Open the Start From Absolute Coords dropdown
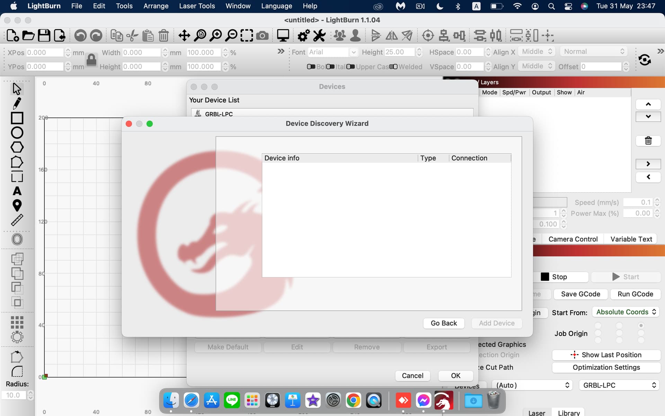The image size is (665, 416). pyautogui.click(x=626, y=312)
